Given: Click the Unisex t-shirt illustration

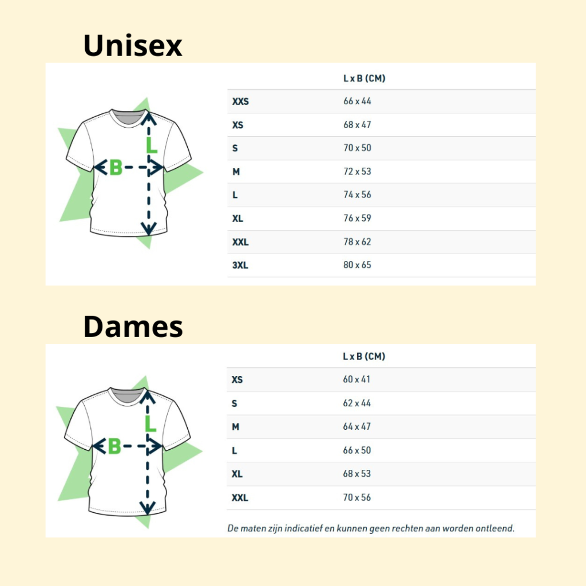Looking at the screenshot, I should 129,173.
